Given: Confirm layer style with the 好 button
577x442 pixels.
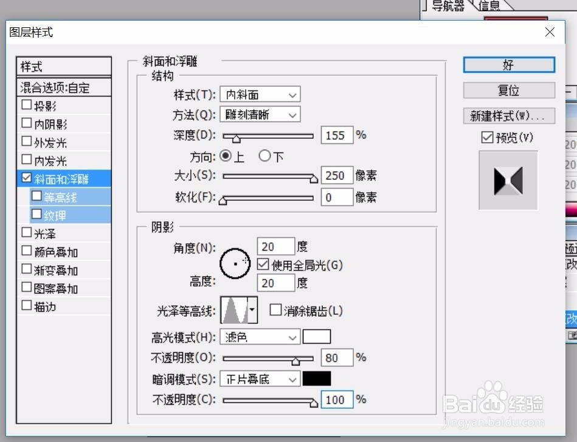Looking at the screenshot, I should click(508, 64).
